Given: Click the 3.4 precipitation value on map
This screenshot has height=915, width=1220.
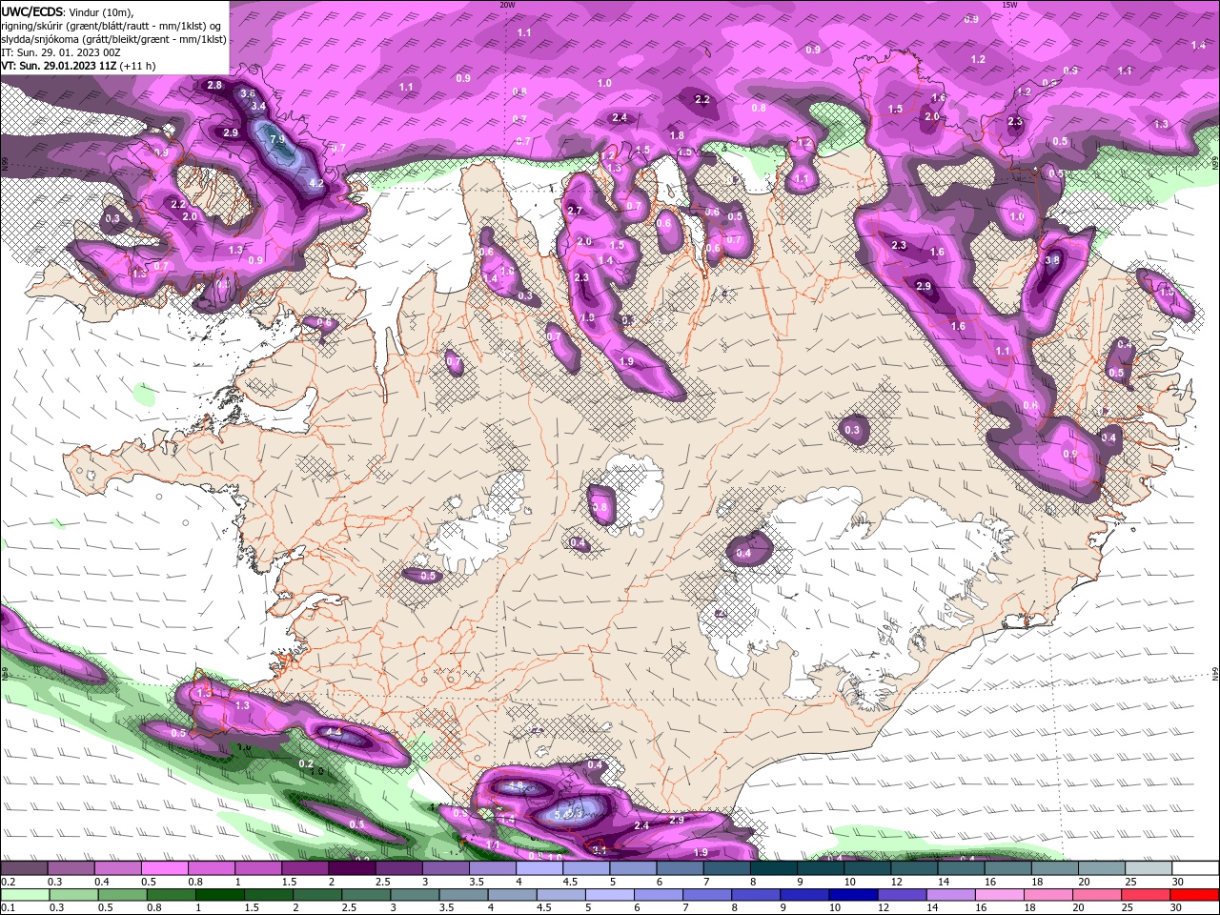Looking at the screenshot, I should point(257,106).
